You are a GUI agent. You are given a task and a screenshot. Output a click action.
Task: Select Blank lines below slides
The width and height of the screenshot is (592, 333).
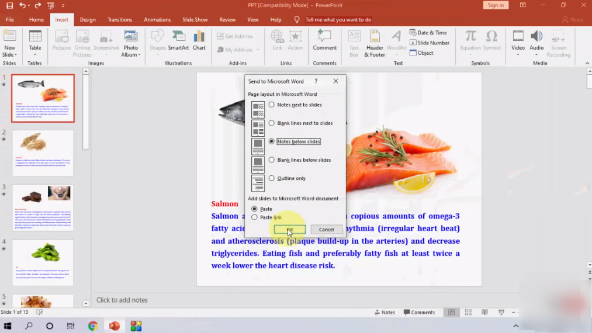[272, 159]
